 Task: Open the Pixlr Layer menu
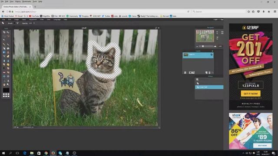point(24,19)
